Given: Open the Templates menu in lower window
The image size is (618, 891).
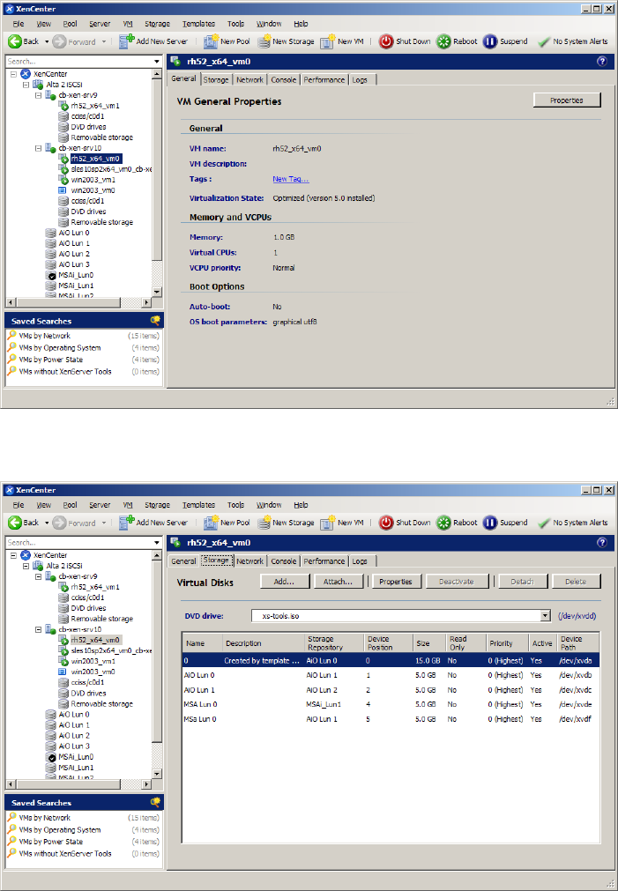Looking at the screenshot, I should (198, 505).
